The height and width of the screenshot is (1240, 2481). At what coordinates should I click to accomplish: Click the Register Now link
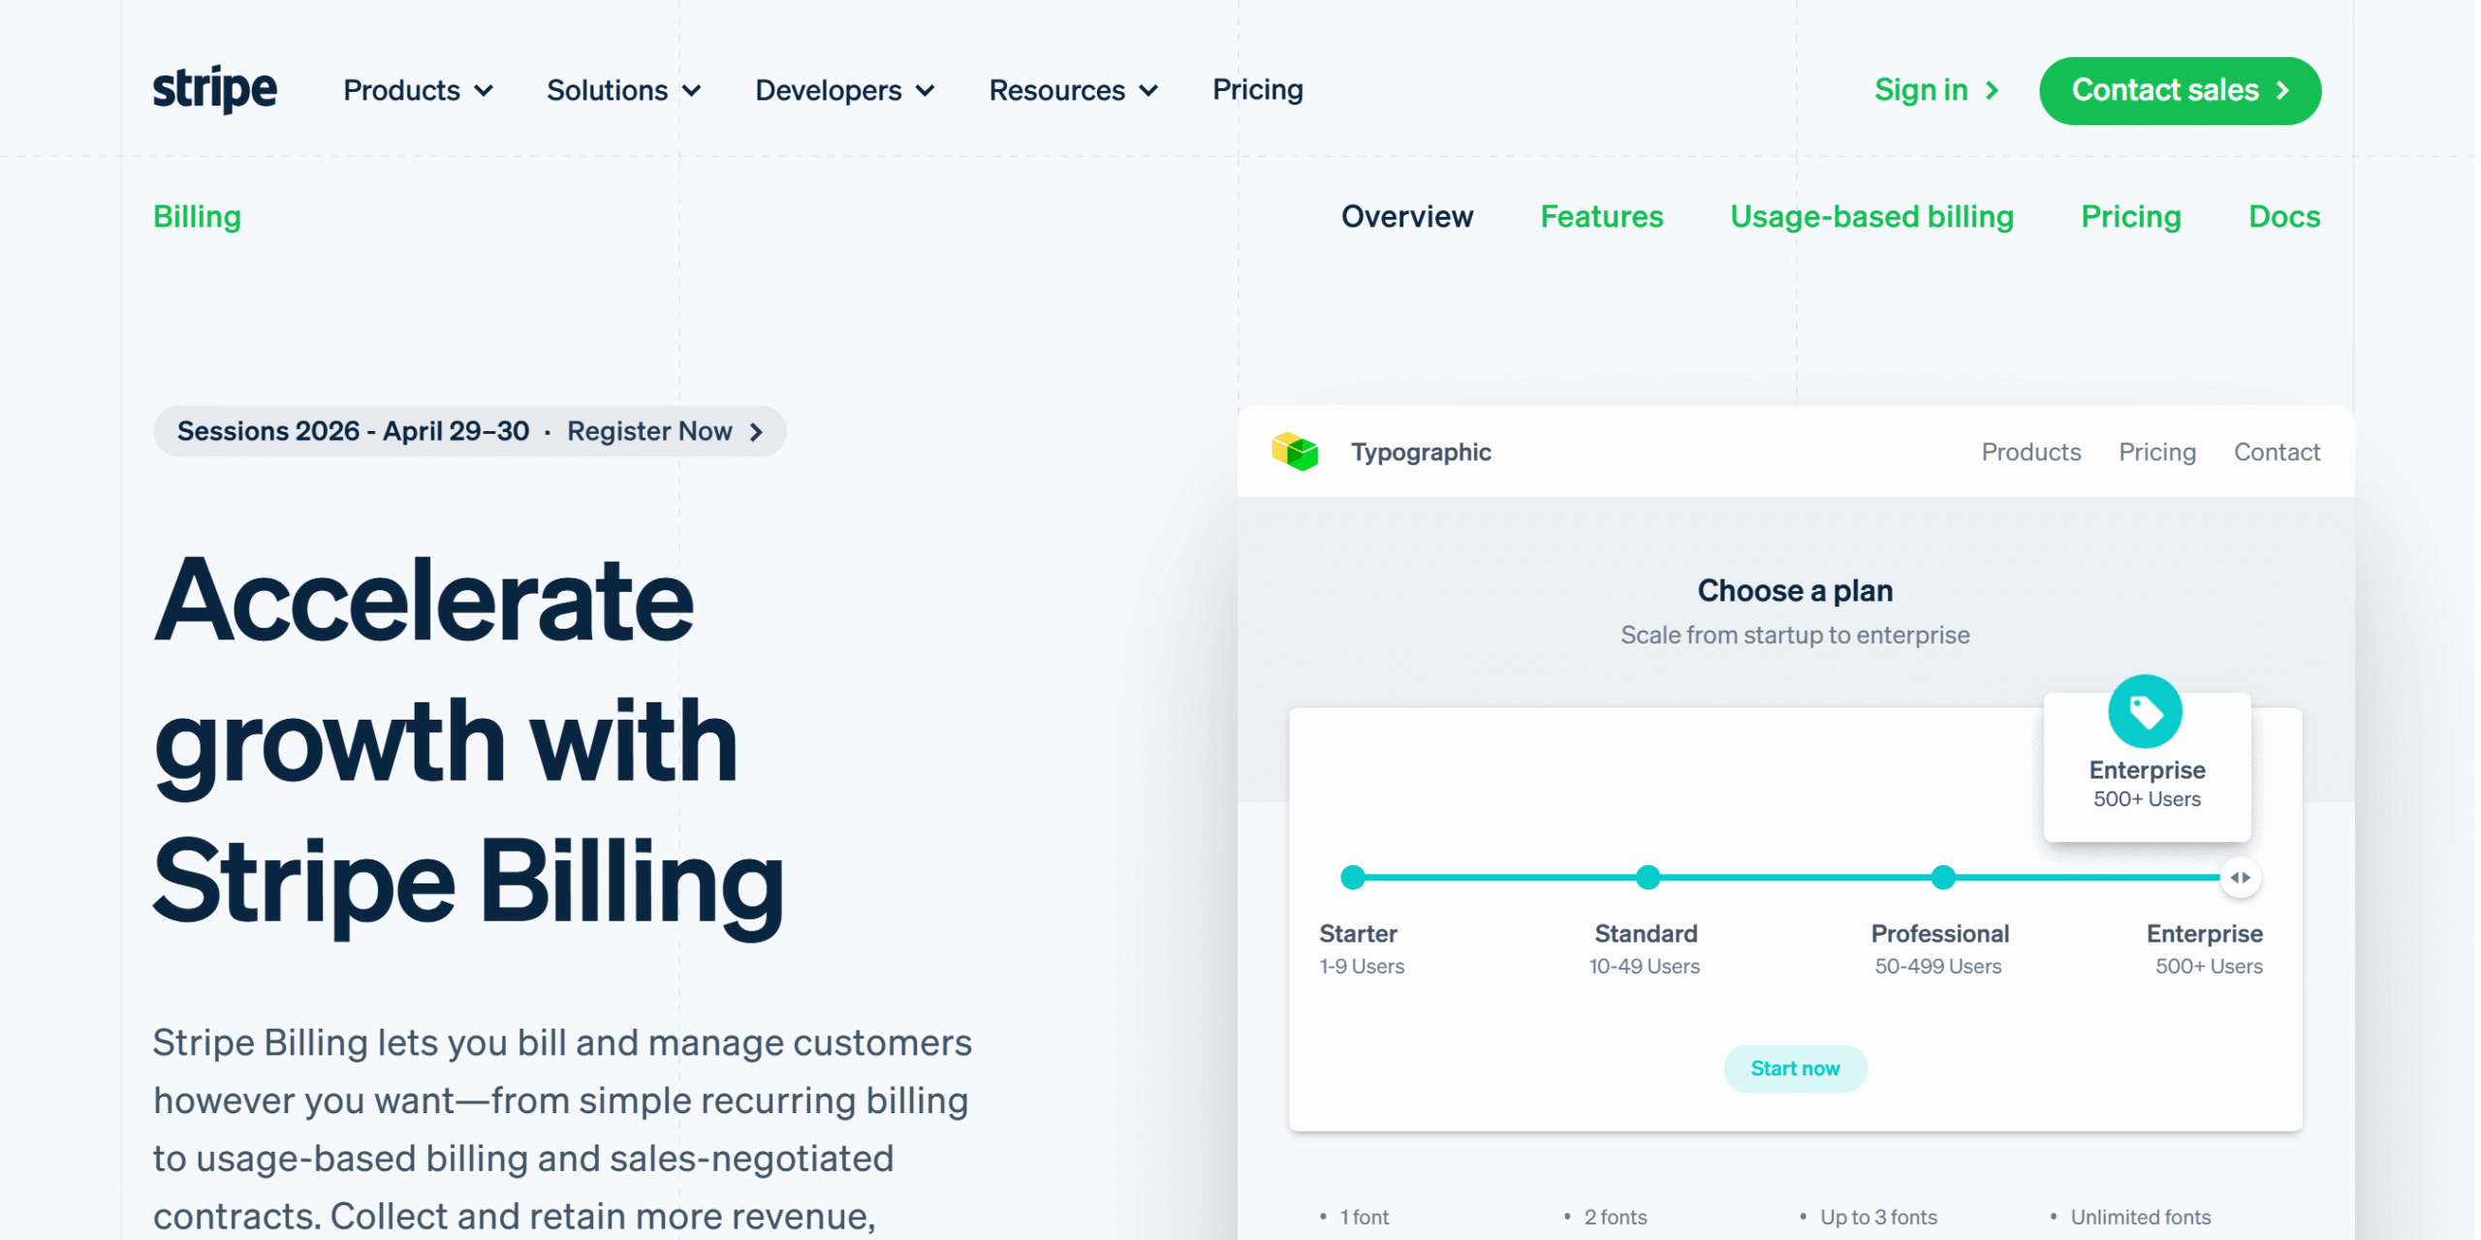click(x=665, y=431)
